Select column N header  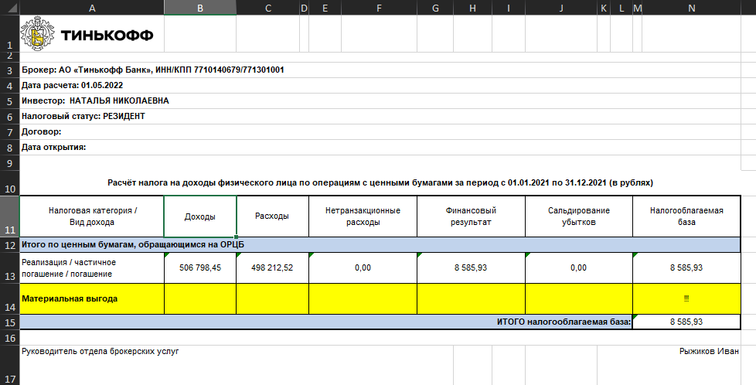pyautogui.click(x=692, y=7)
